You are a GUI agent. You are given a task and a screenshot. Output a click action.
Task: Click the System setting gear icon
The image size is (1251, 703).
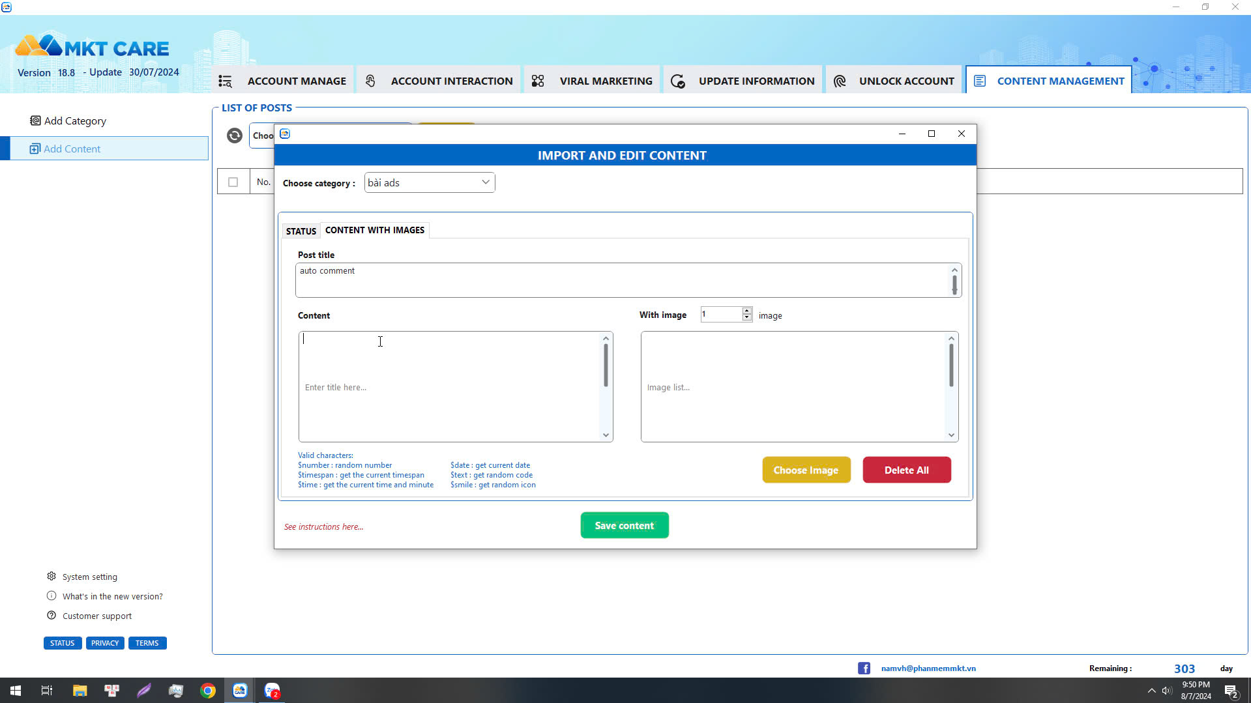52,576
